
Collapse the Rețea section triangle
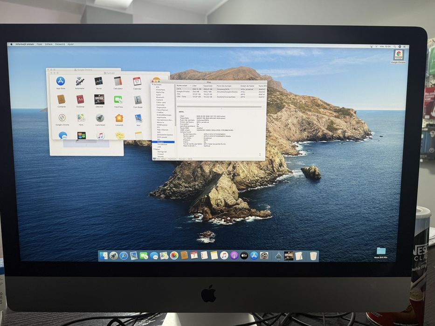click(x=154, y=149)
